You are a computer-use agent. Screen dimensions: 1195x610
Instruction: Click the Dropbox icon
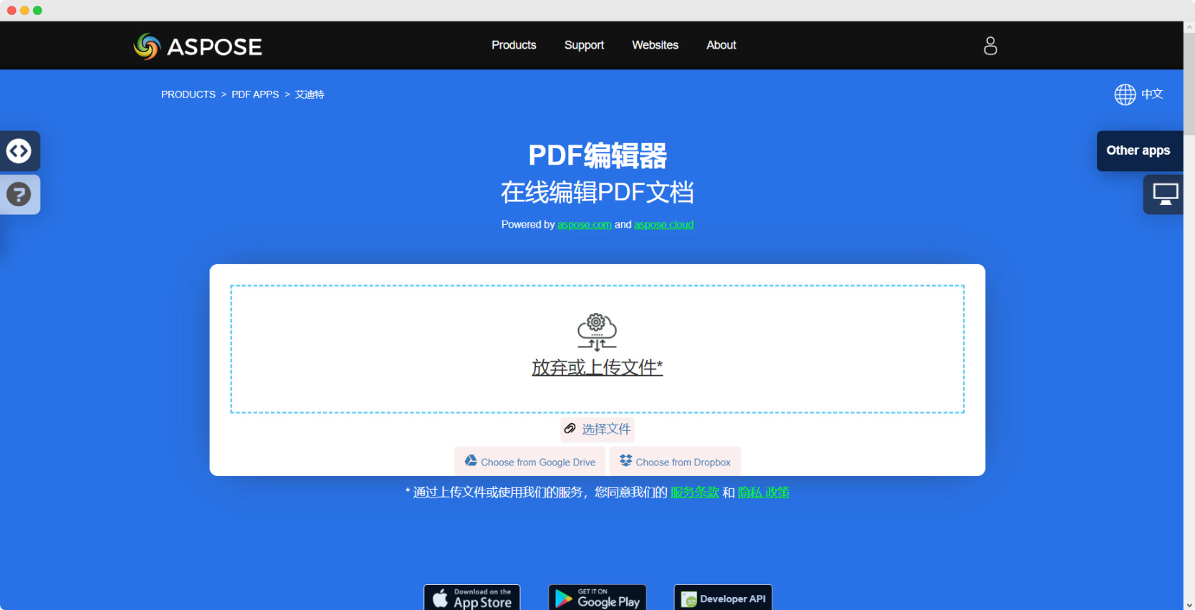[x=626, y=461]
